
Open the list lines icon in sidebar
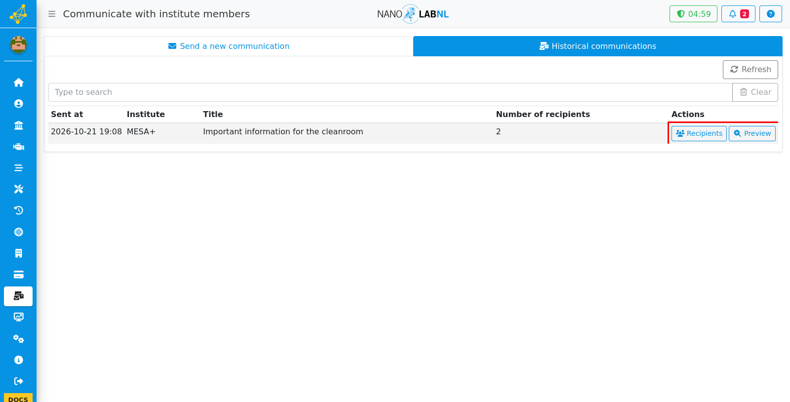[18, 168]
